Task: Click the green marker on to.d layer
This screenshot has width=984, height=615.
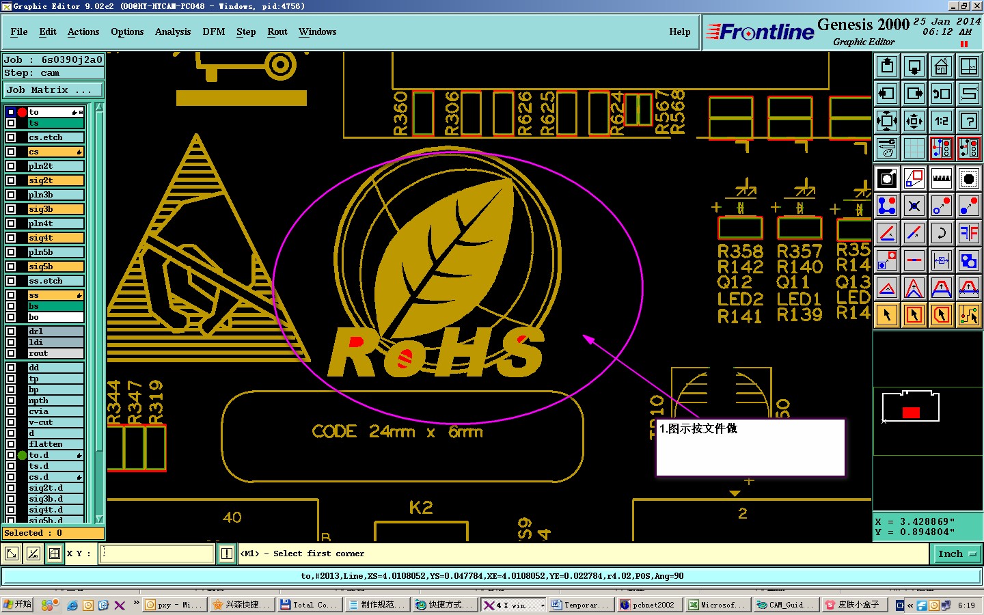Action: (22, 455)
